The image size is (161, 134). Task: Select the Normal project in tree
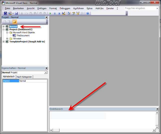pos(13,26)
